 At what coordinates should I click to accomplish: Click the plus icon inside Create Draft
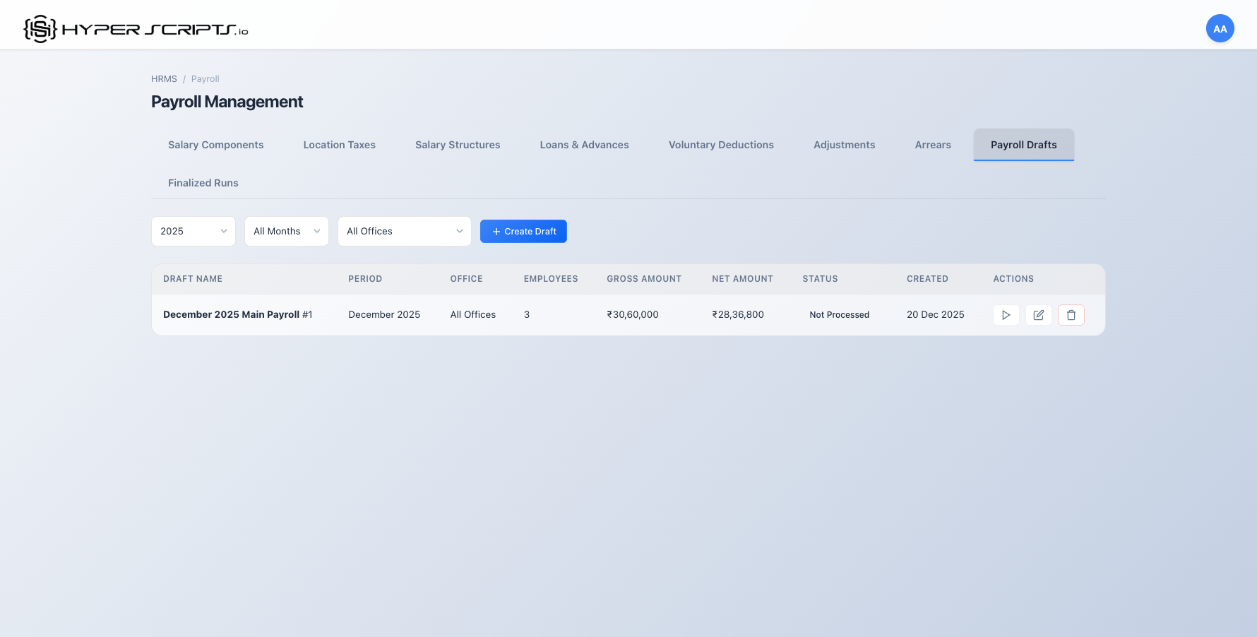[496, 231]
